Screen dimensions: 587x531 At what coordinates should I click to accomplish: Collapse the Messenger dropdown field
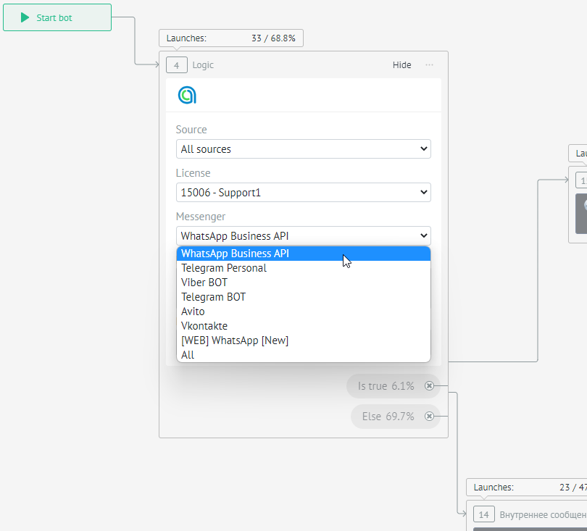coord(303,236)
